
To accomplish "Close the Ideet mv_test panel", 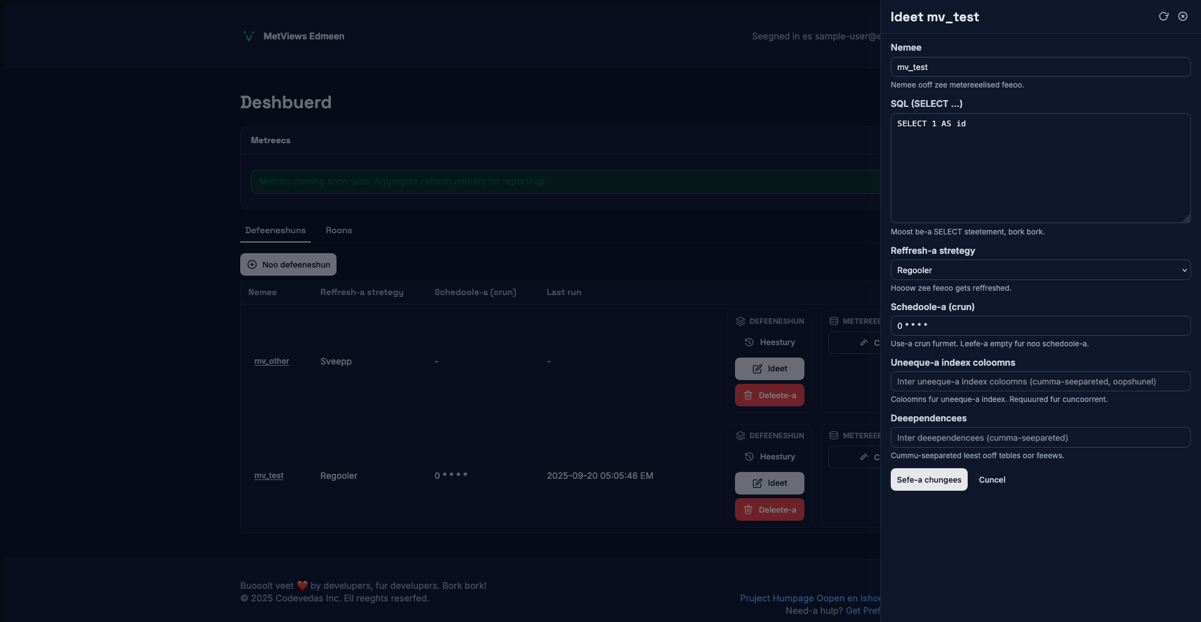I will pyautogui.click(x=1183, y=16).
